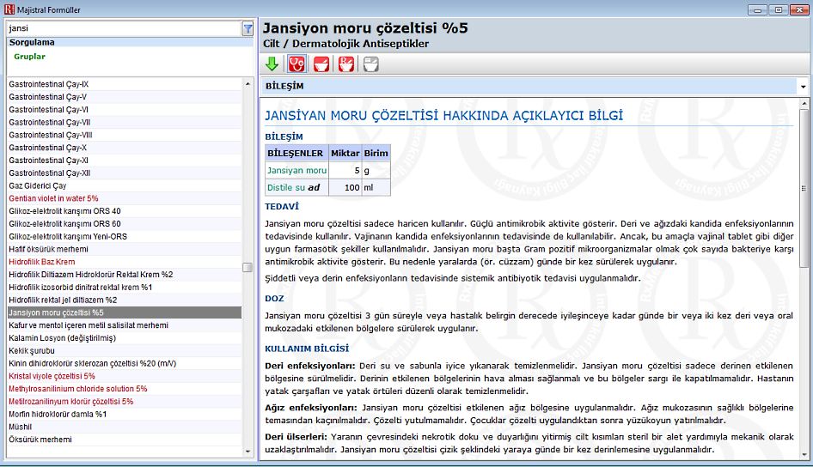Click the content pane scrollbar down arrow
Viewport: 813px width, 467px height.
(804, 455)
